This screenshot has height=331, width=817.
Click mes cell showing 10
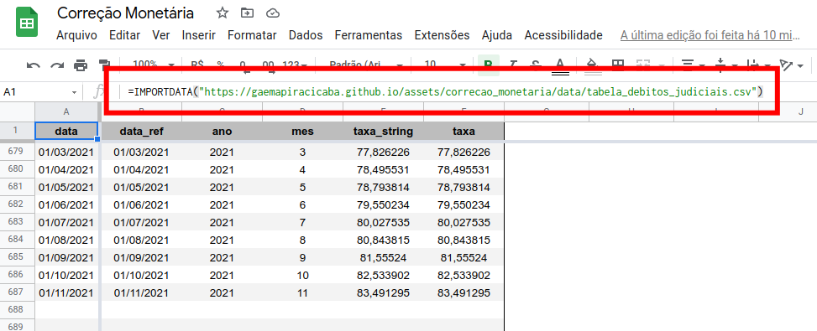[303, 276]
